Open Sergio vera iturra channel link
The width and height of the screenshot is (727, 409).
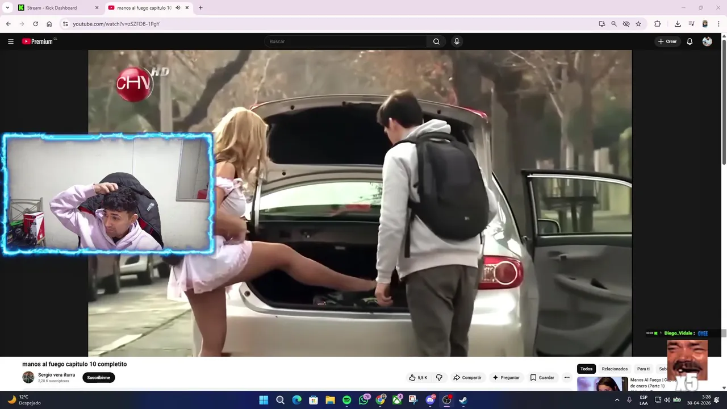coord(56,375)
